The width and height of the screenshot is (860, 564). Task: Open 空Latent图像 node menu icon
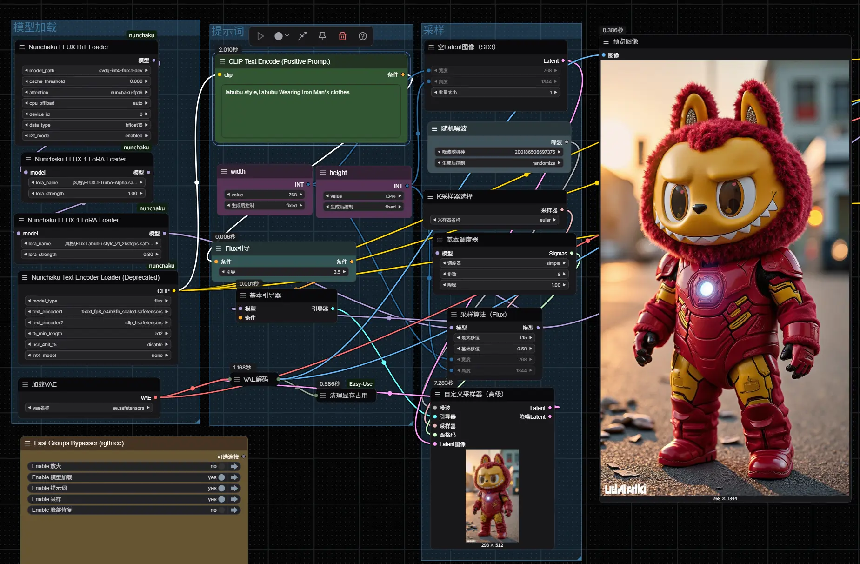pos(431,47)
